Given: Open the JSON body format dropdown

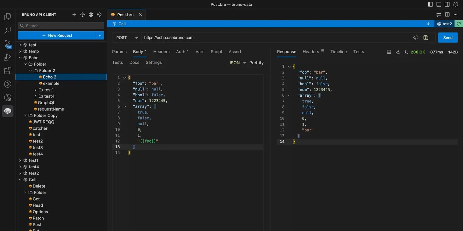Looking at the screenshot, I should coord(237,63).
